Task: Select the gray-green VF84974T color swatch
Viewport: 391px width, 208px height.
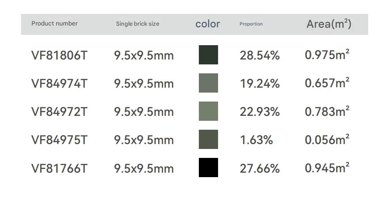Action: coord(208,83)
